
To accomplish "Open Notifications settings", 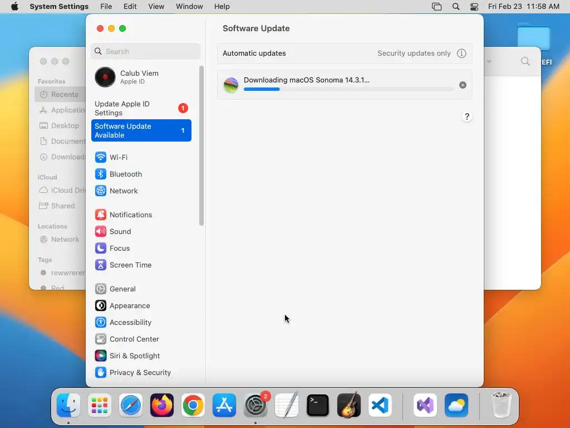I will (141, 215).
